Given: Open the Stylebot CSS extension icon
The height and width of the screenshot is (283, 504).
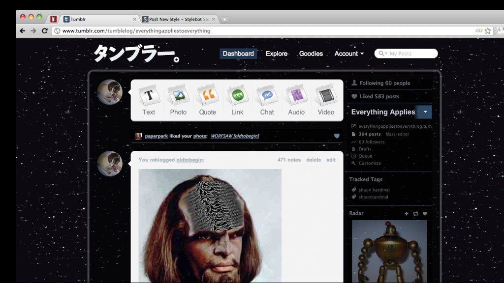Looking at the screenshot, I should tap(479, 31).
